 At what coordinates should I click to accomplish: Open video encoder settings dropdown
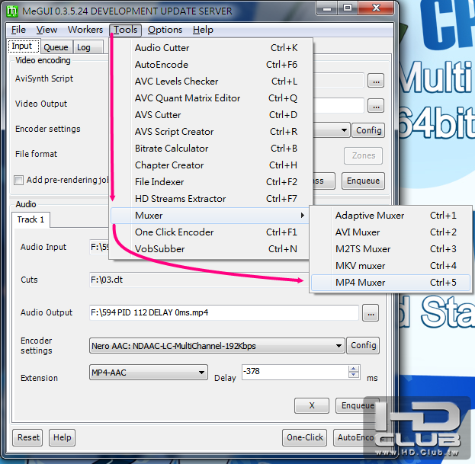(x=344, y=130)
